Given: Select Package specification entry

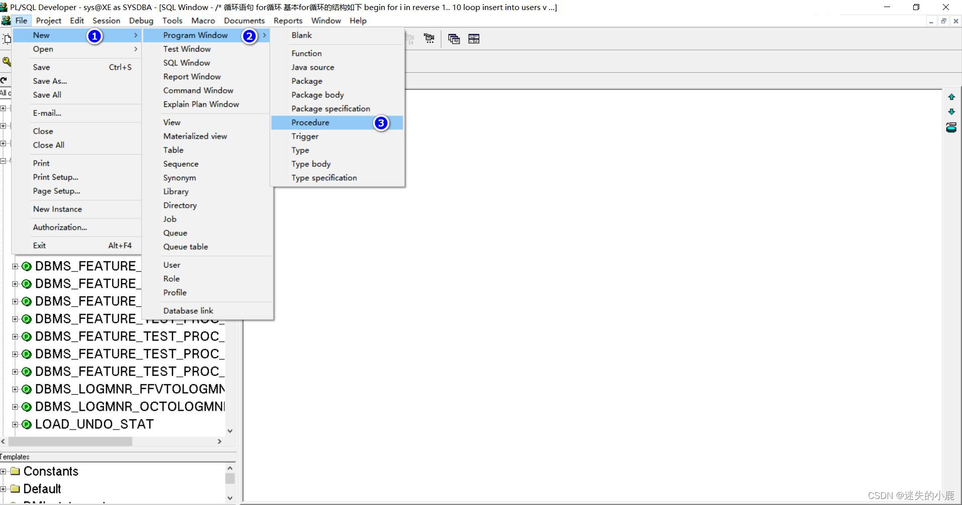Looking at the screenshot, I should tap(337, 109).
